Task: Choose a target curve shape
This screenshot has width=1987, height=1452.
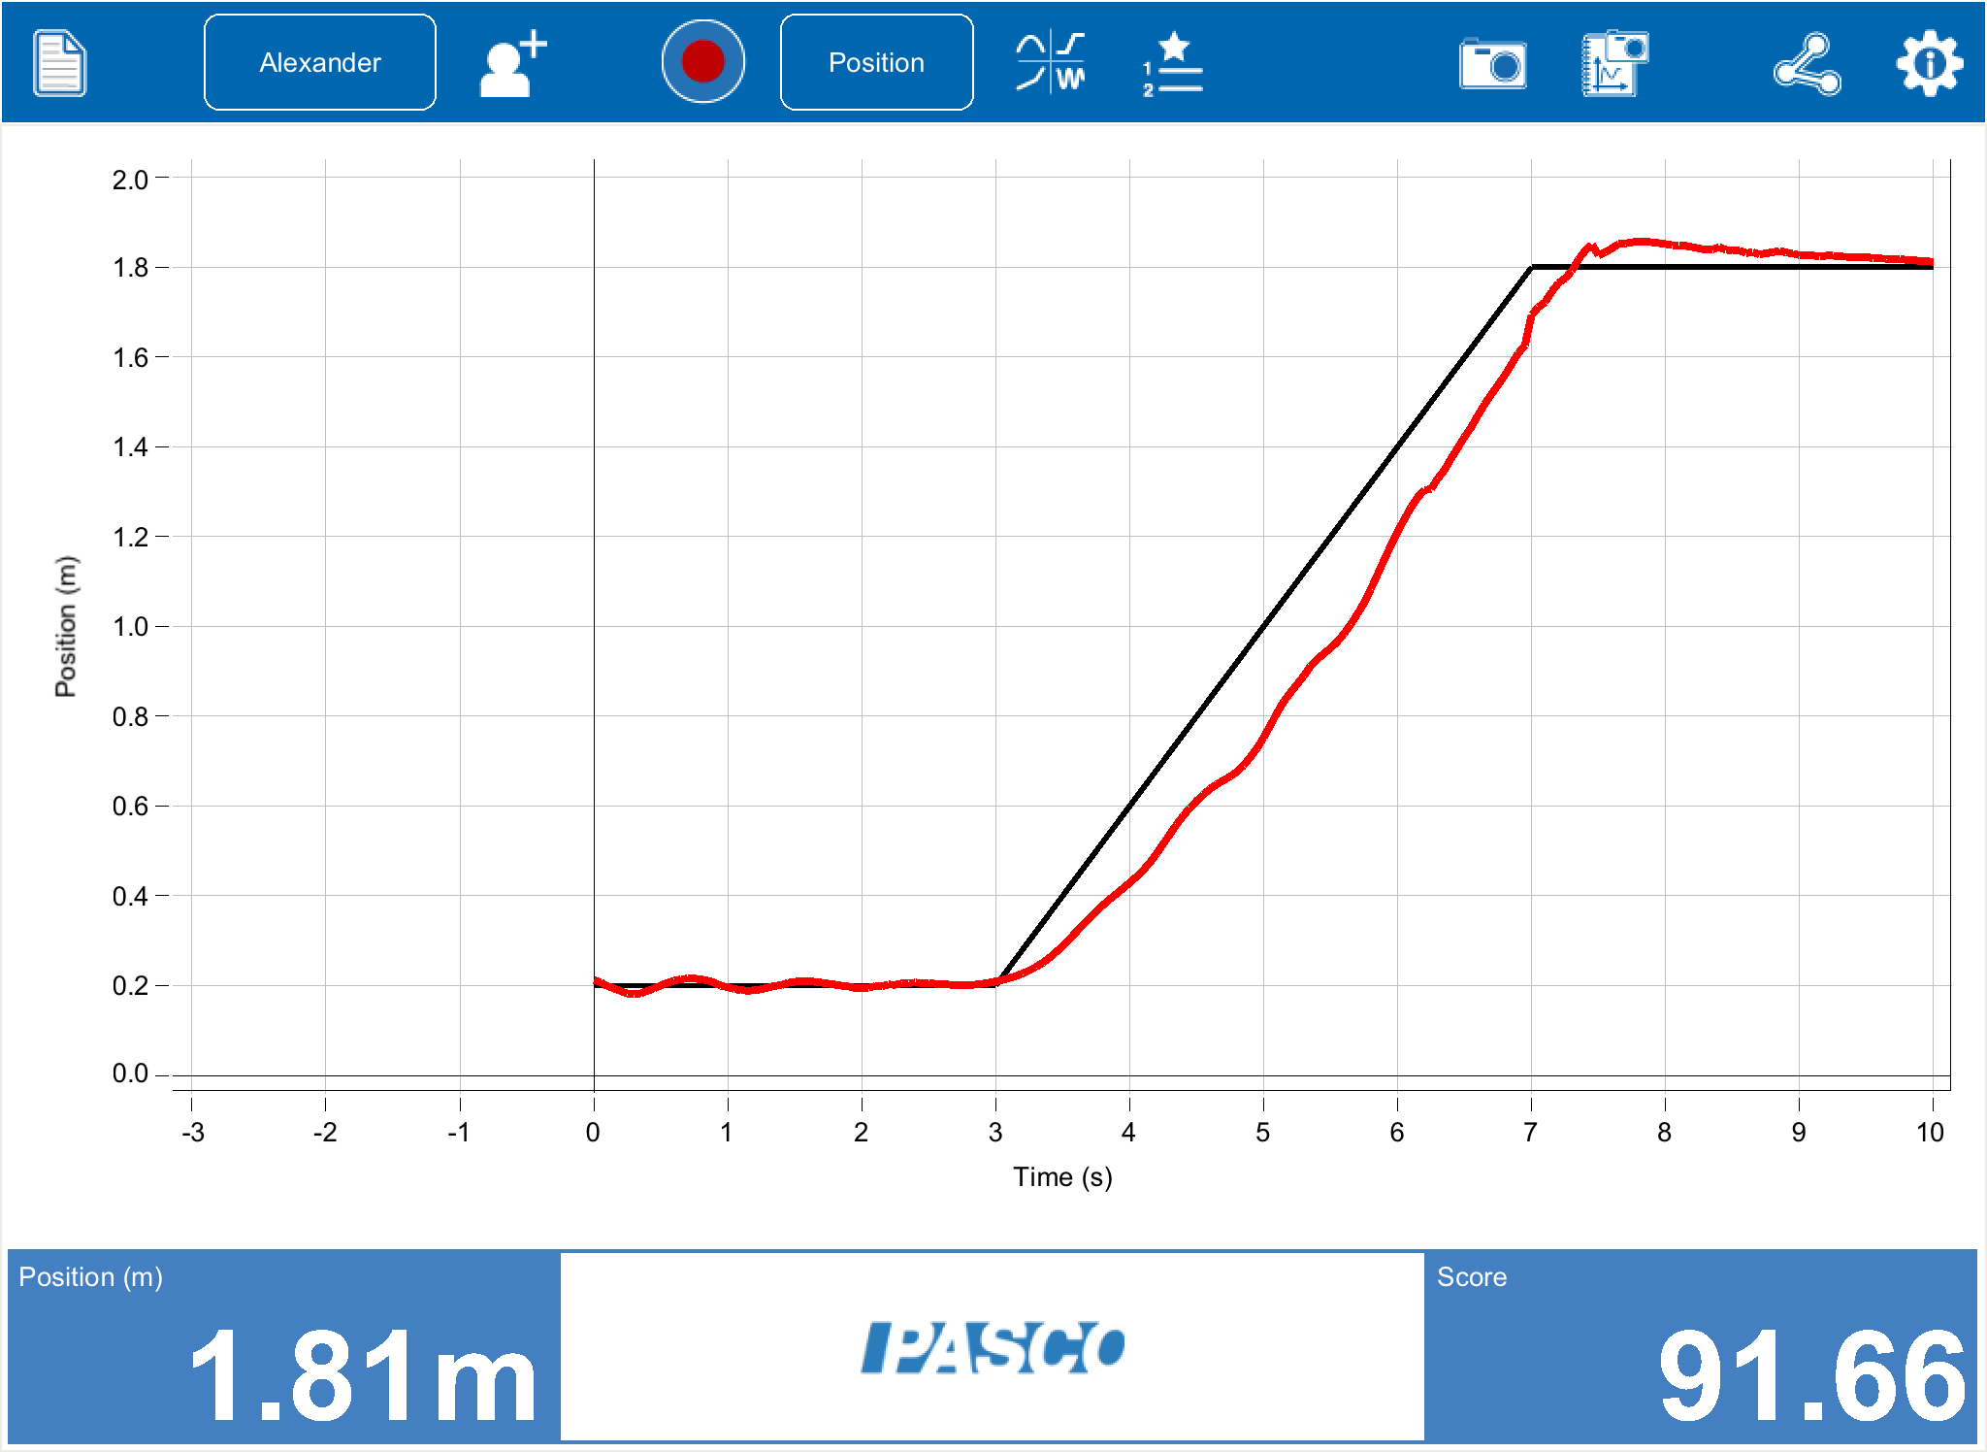Action: click(x=1051, y=63)
